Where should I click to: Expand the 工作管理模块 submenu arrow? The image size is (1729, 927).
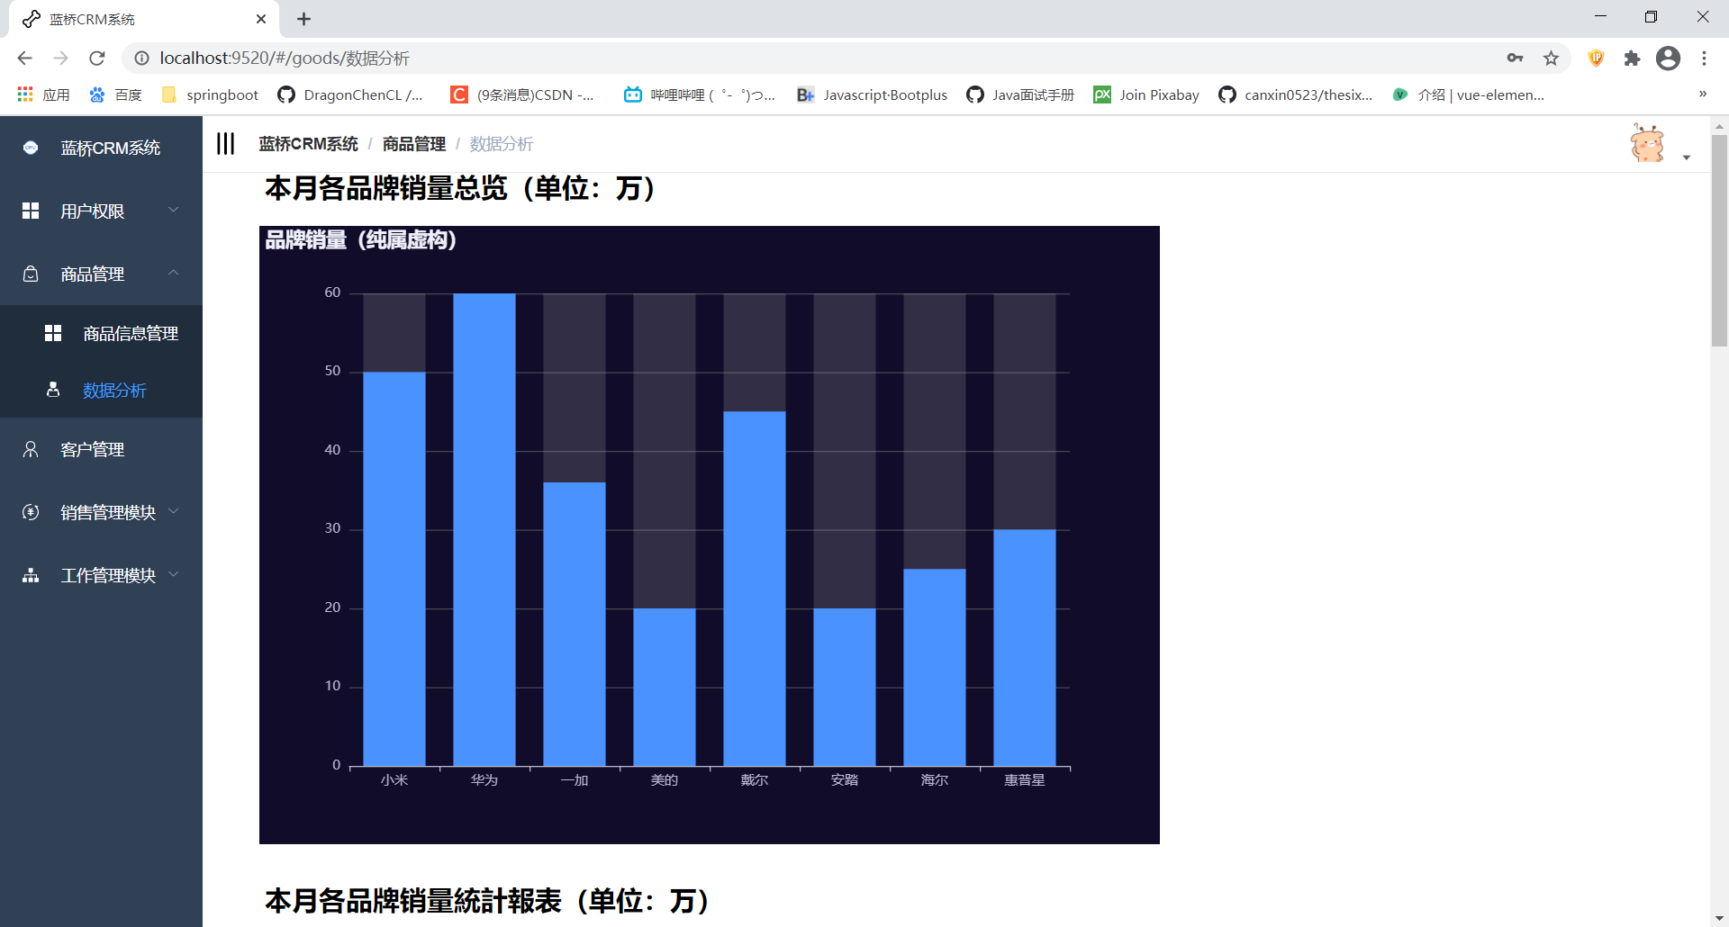click(x=174, y=574)
